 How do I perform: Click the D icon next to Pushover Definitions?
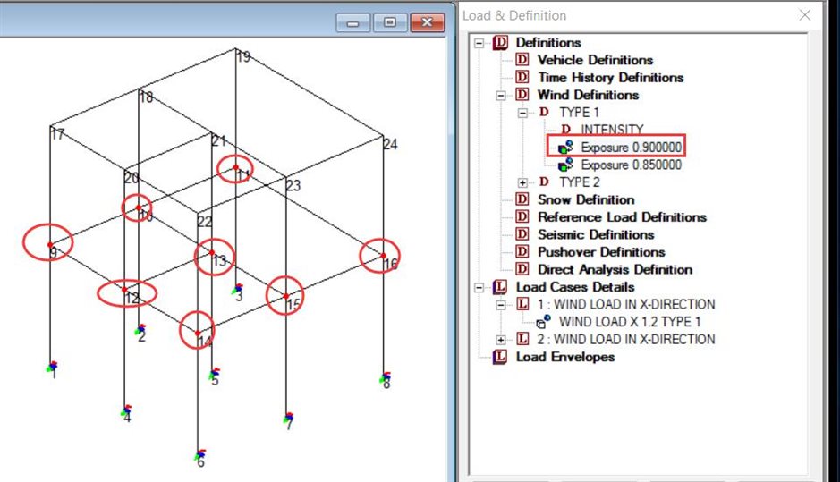point(522,252)
